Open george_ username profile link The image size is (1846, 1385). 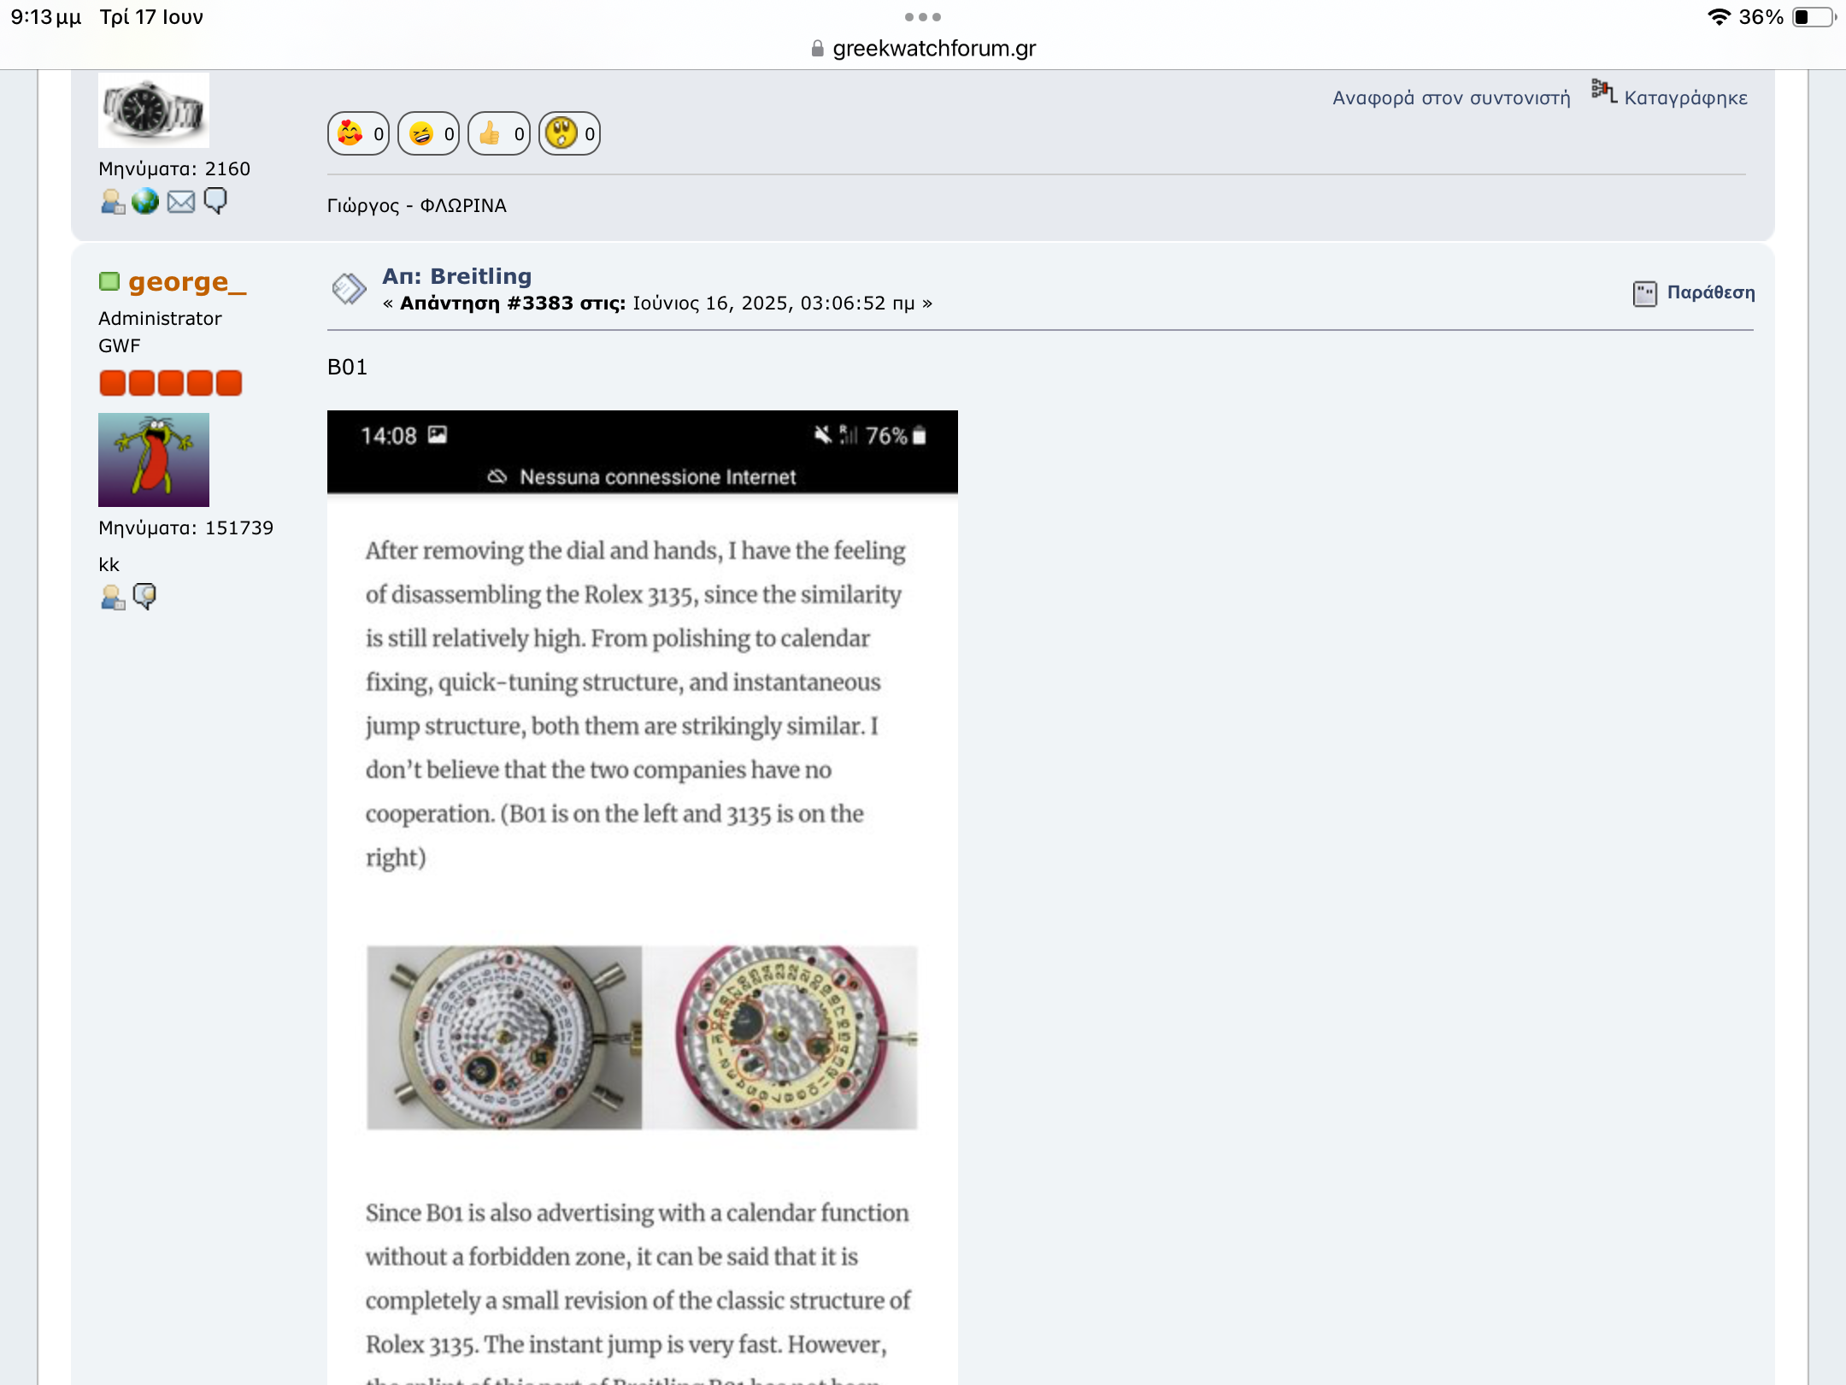click(187, 282)
